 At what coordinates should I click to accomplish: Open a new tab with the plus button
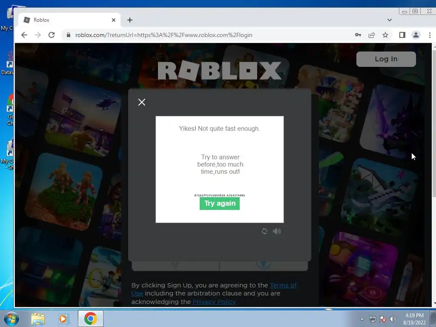point(130,20)
